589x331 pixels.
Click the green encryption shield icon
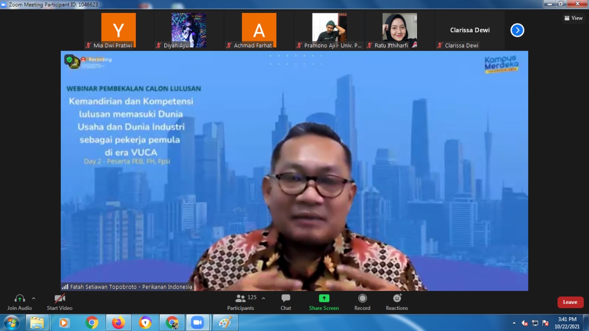(69, 59)
